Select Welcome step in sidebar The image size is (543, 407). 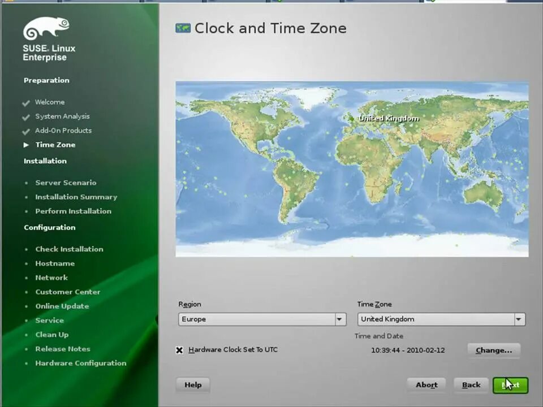[x=50, y=102]
